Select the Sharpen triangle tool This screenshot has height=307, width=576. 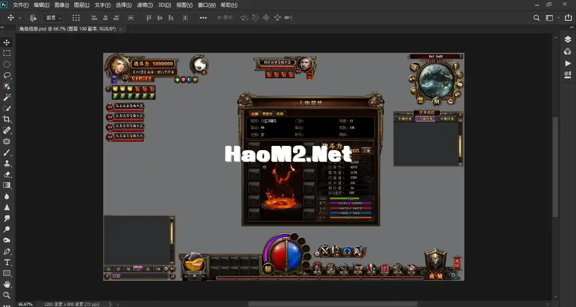click(x=7, y=207)
